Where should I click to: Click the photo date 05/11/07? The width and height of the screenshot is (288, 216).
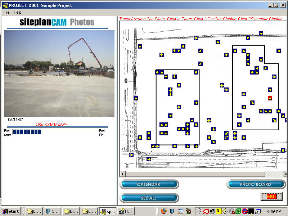click(x=15, y=120)
